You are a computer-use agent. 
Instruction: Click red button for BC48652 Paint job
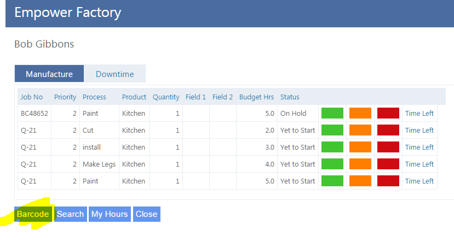[388, 114]
